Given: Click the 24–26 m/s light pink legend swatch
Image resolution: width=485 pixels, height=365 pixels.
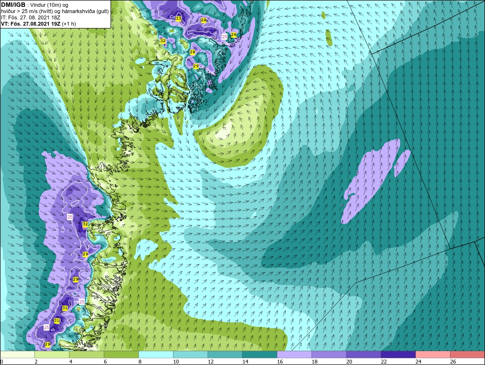Looking at the screenshot, I should point(433,354).
